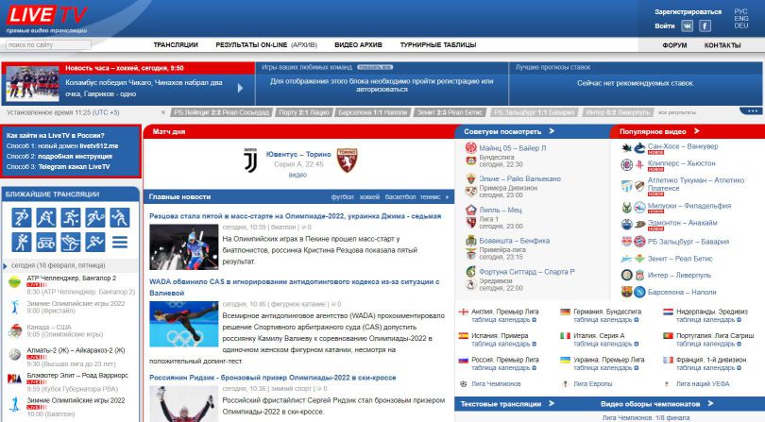The image size is (765, 422).
Task: Open the WADA figure skating news thumbnail
Action: point(184,324)
